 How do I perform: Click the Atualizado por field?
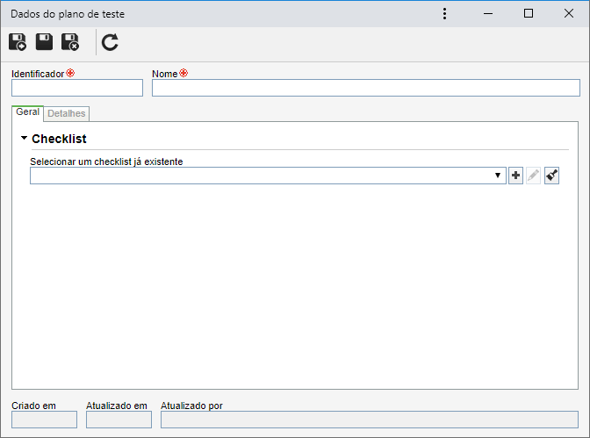tap(370, 420)
